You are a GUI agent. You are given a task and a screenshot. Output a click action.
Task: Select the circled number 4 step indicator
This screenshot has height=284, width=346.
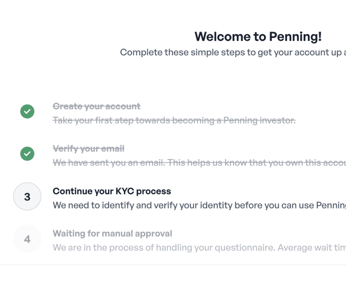[x=27, y=239]
